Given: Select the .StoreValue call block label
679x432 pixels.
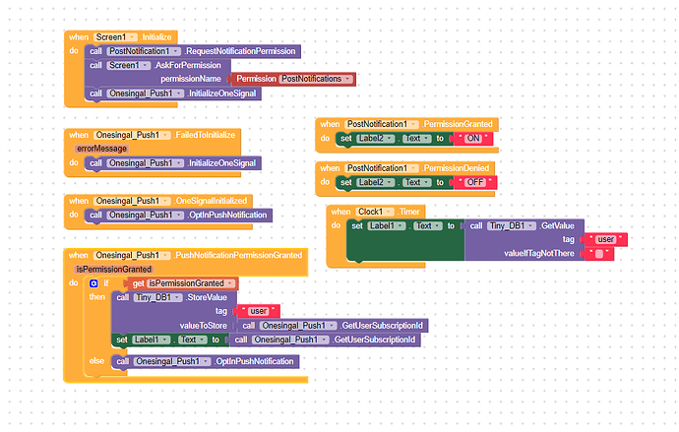Looking at the screenshot, I should pos(206,298).
